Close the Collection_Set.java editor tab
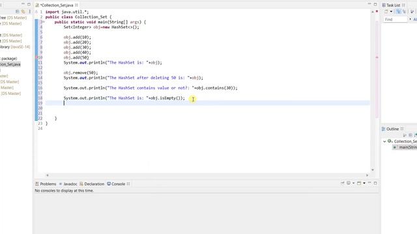 (77, 5)
